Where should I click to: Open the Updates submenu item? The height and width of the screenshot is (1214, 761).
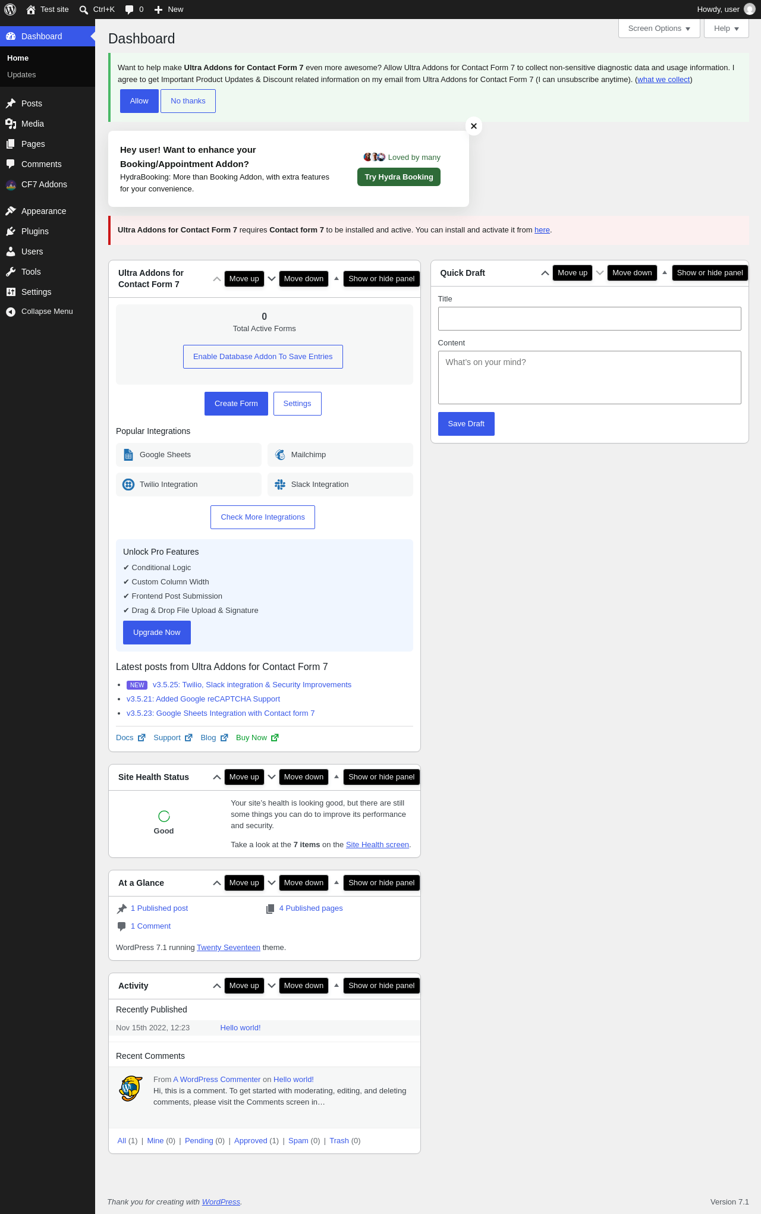coord(21,75)
